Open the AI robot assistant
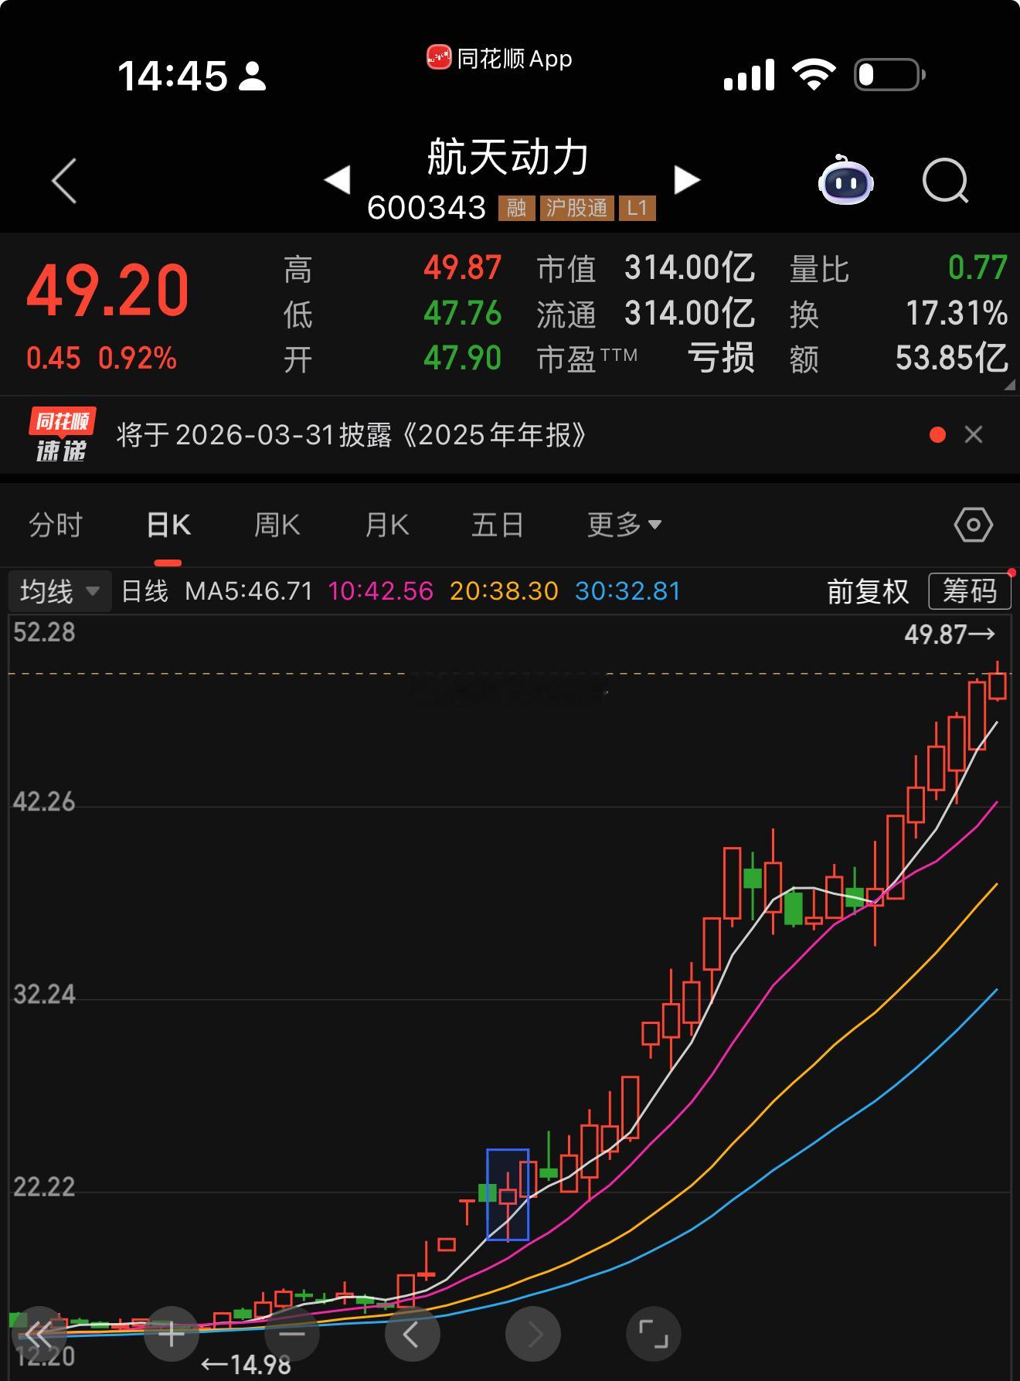Viewport: 1020px width, 1381px height. pos(845,180)
